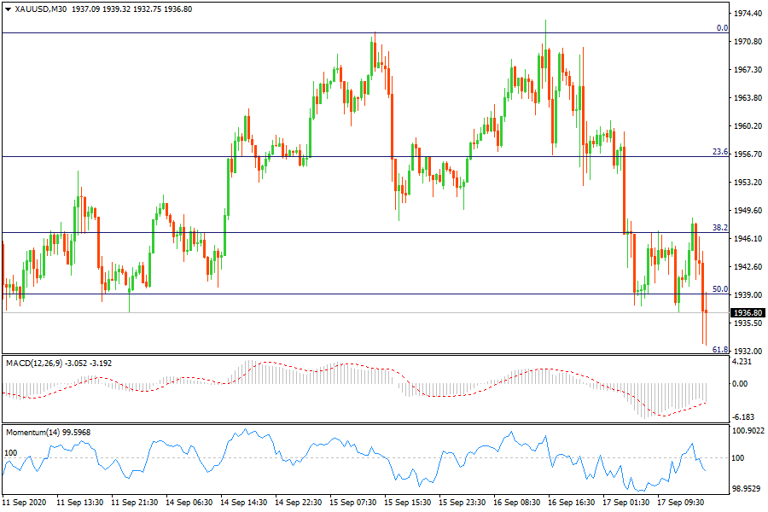768x512 pixels.
Task: Select the 23.6 Fibonacci level label
Action: (x=719, y=152)
